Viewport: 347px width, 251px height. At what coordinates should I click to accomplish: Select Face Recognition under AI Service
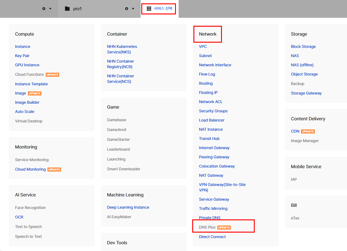[31, 207]
